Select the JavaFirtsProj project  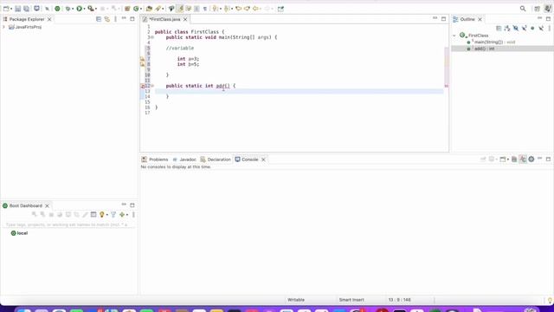point(25,27)
